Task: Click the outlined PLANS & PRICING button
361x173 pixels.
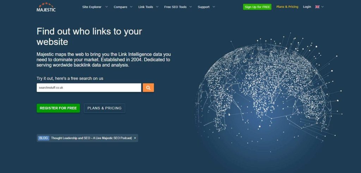Action: (x=104, y=108)
